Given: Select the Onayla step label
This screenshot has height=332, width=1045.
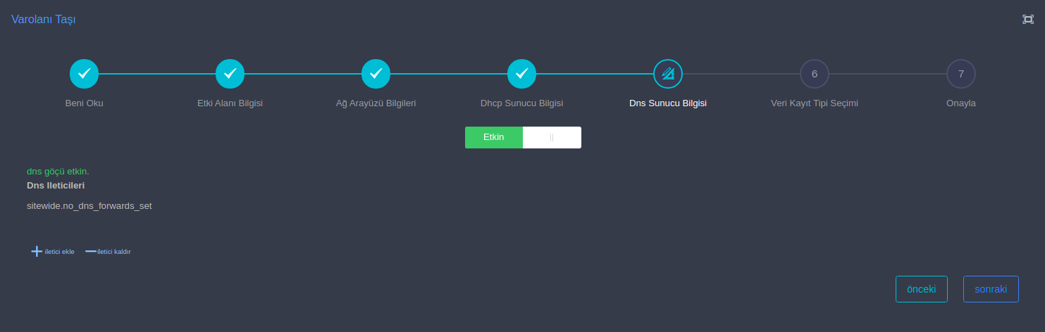Looking at the screenshot, I should pyautogui.click(x=960, y=103).
